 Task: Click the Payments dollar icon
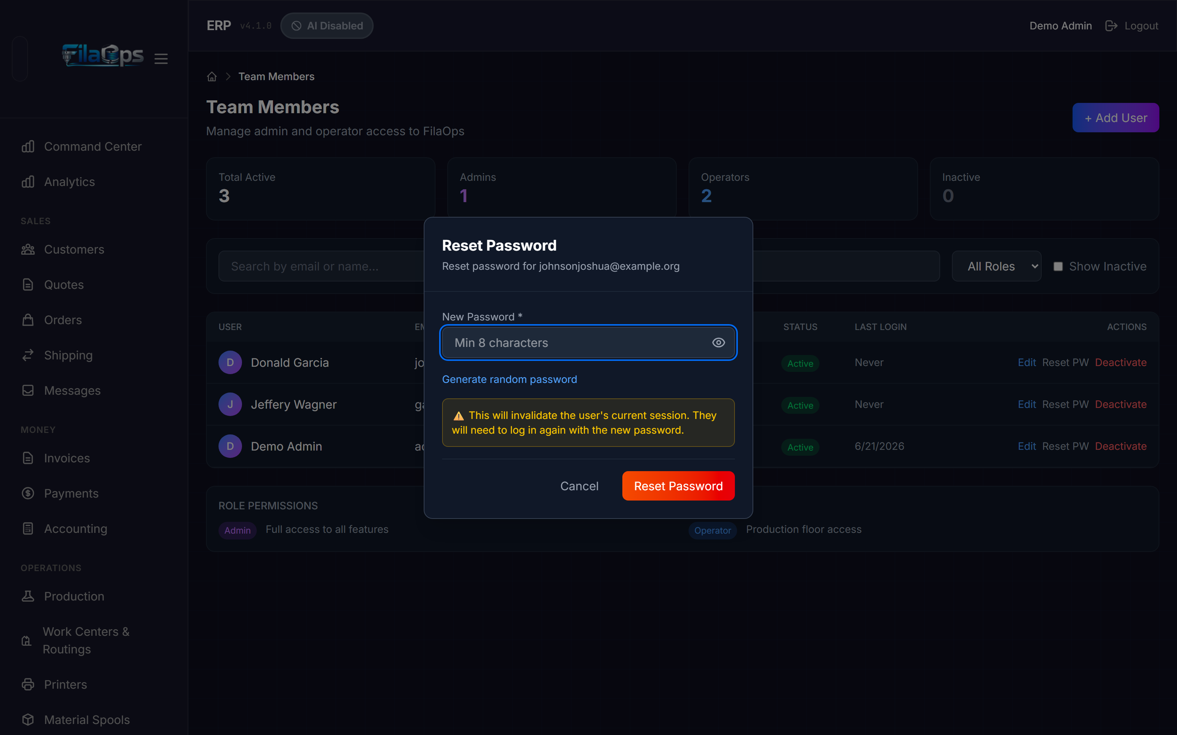pos(28,494)
